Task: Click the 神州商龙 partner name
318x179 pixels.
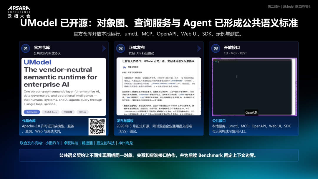Action: click(125, 143)
